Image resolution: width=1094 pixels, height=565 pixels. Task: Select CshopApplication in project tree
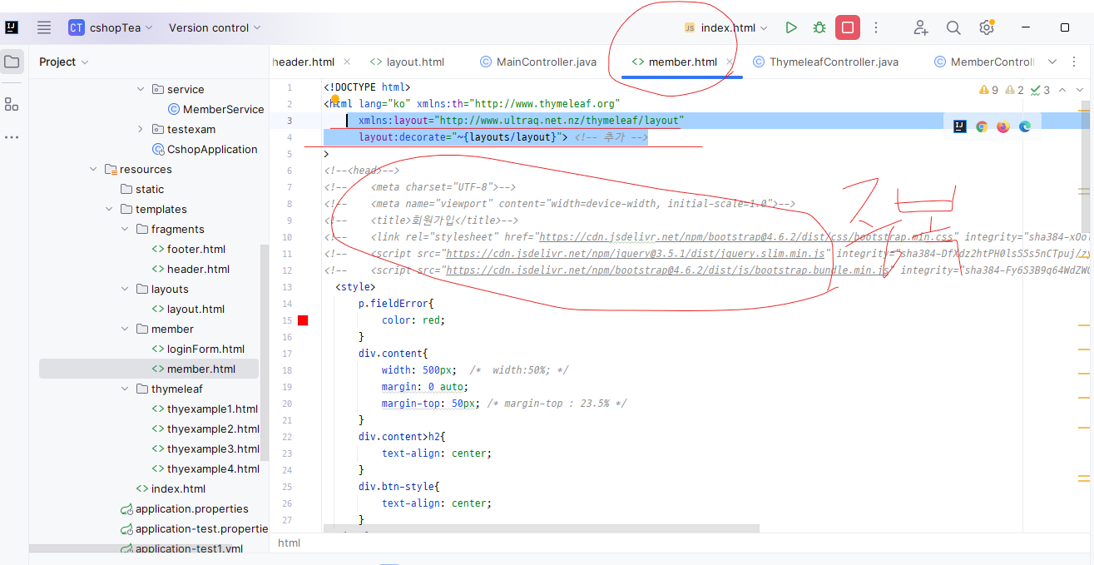click(x=205, y=149)
